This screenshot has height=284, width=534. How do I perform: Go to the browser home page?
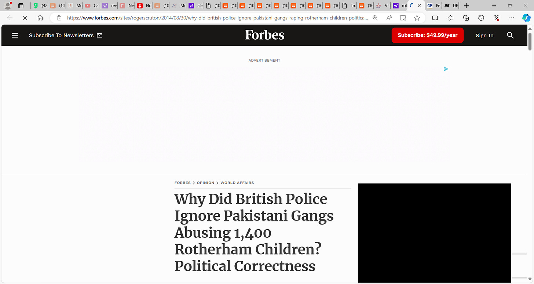(x=40, y=18)
